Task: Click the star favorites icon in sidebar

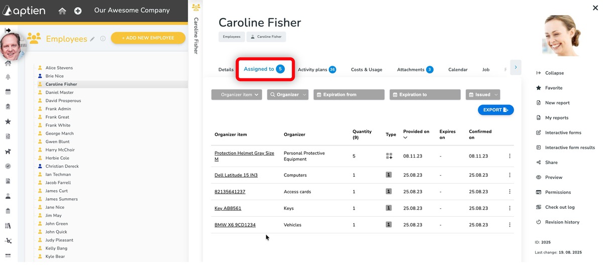Action: [8, 121]
